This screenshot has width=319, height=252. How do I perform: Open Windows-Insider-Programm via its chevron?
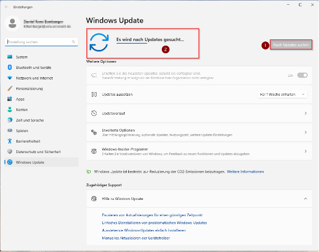306,152
